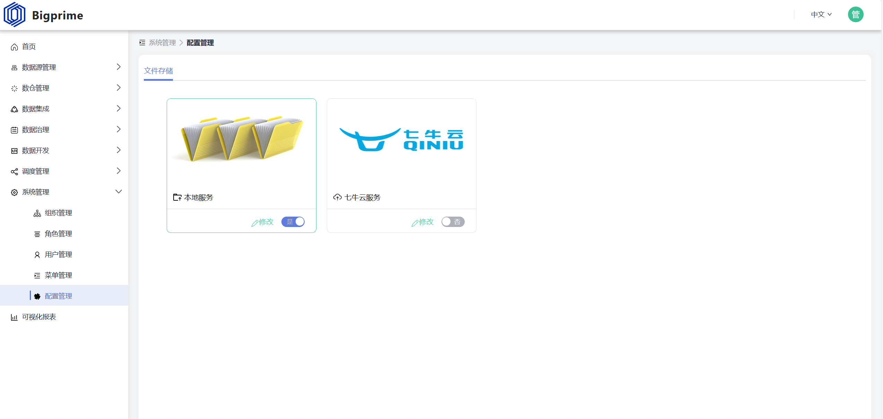The width and height of the screenshot is (883, 419).
Task: Click the 调度管理 menu label
Action: [x=35, y=171]
